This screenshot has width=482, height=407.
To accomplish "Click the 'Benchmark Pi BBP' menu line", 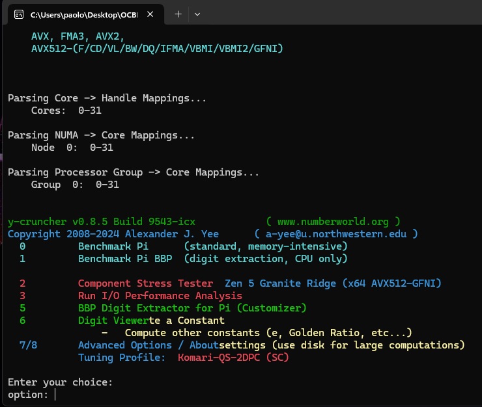I will pos(212,259).
